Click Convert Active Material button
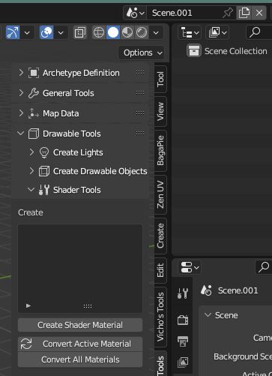 (80, 344)
